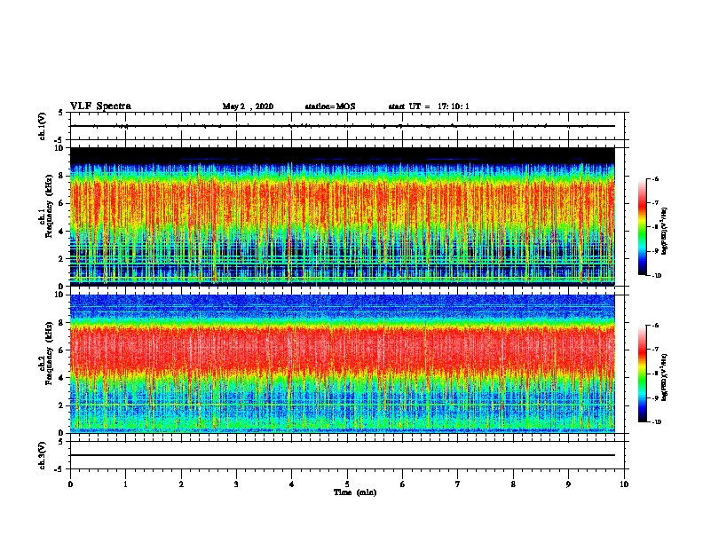This screenshot has height=543, width=703.
Task: Click the lower ch.2 color scale bar
Action: point(643,374)
